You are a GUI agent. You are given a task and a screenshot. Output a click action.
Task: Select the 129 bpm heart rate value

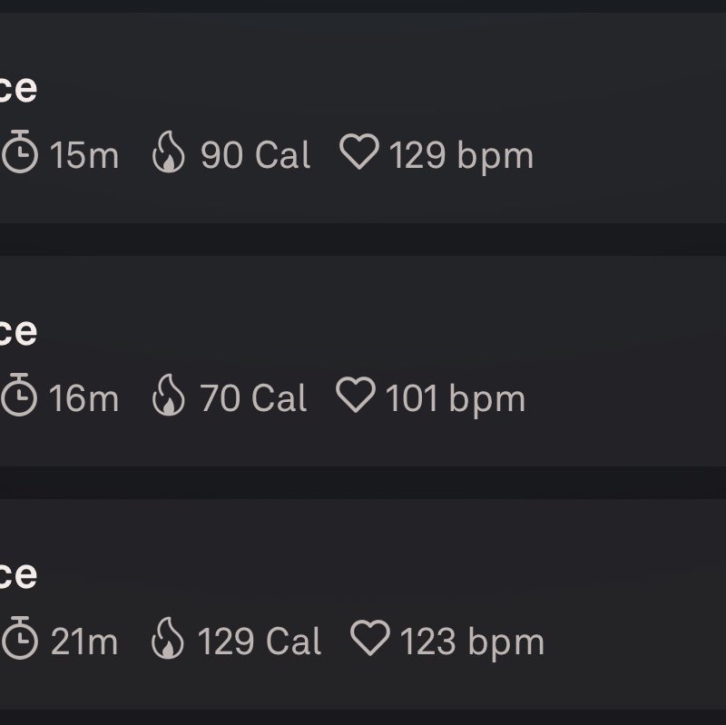click(462, 157)
